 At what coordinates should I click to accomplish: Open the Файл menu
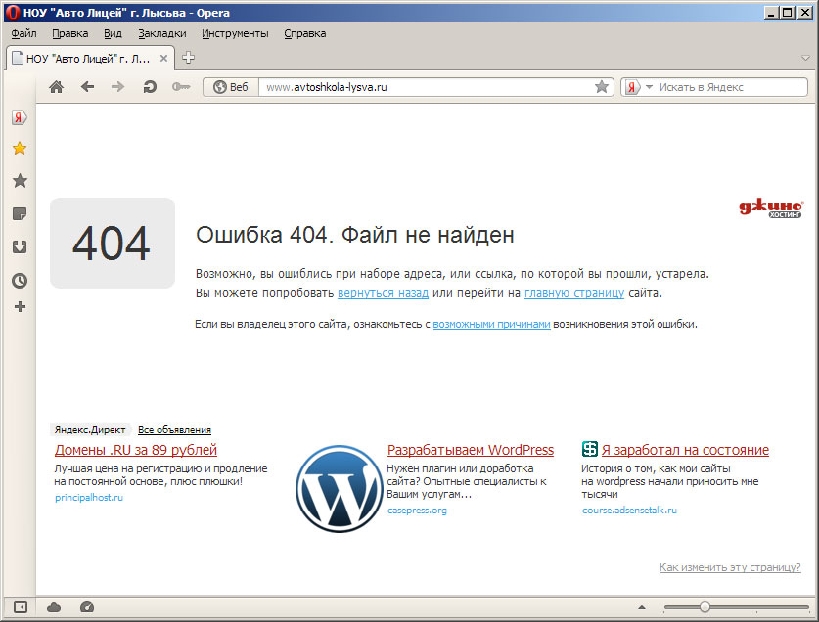tap(24, 33)
